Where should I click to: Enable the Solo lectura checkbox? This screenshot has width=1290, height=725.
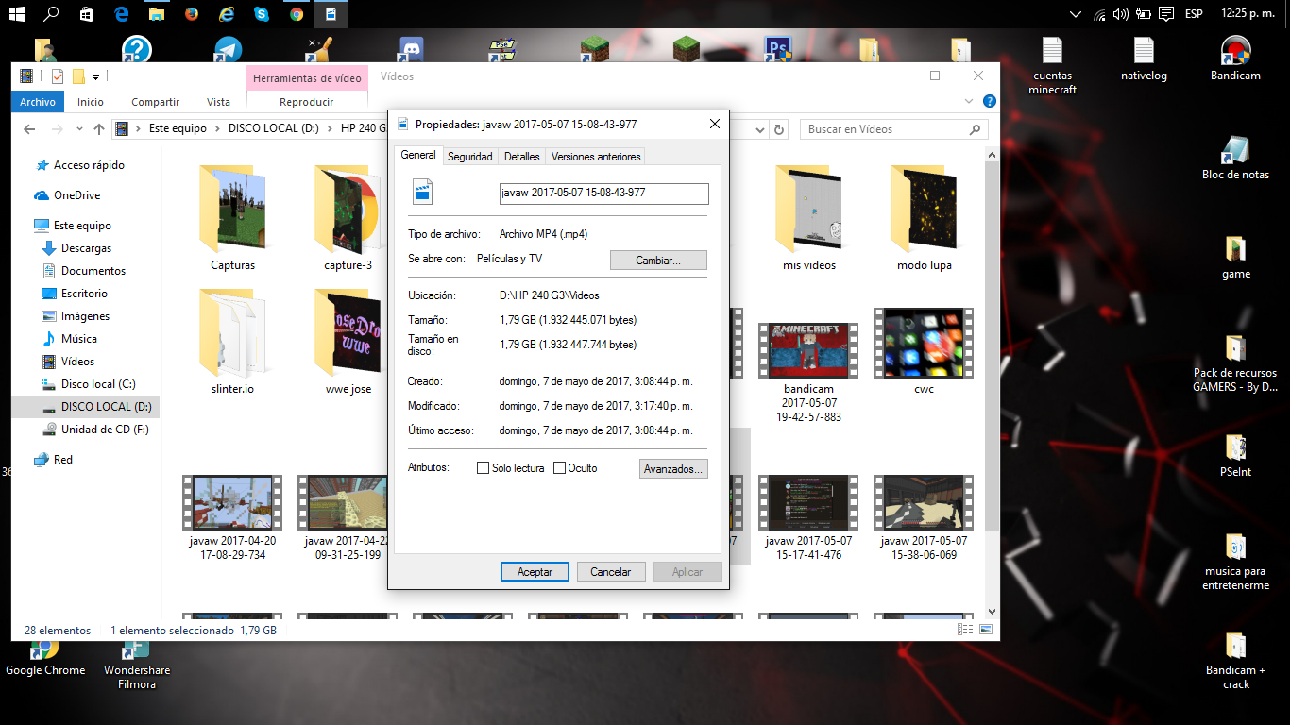484,468
